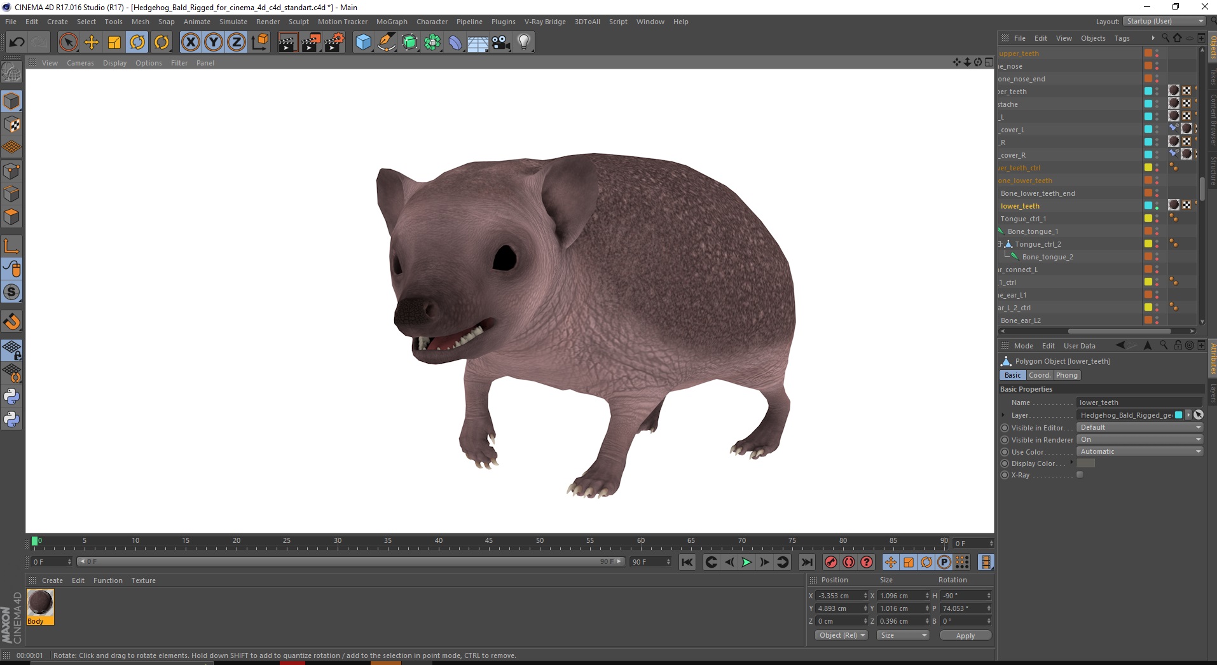The width and height of the screenshot is (1217, 665).
Task: Go to end of timeline
Action: (807, 562)
